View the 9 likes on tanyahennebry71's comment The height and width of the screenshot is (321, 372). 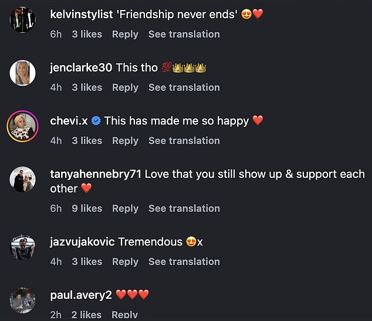(87, 208)
